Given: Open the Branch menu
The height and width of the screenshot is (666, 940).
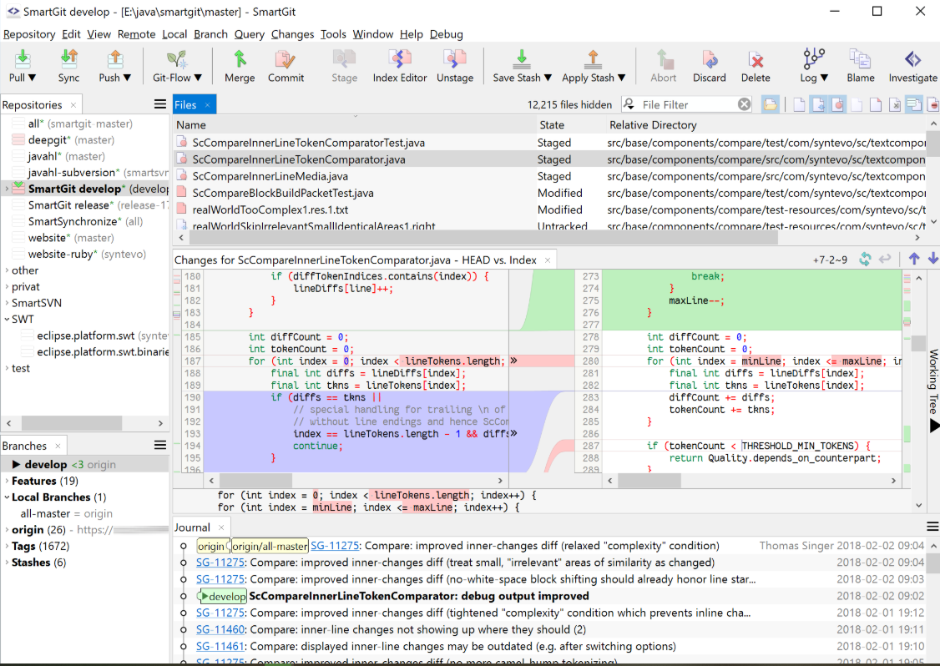Looking at the screenshot, I should pyautogui.click(x=210, y=34).
